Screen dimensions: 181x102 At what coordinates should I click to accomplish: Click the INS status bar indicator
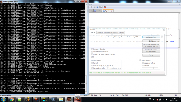[x=176, y=95]
